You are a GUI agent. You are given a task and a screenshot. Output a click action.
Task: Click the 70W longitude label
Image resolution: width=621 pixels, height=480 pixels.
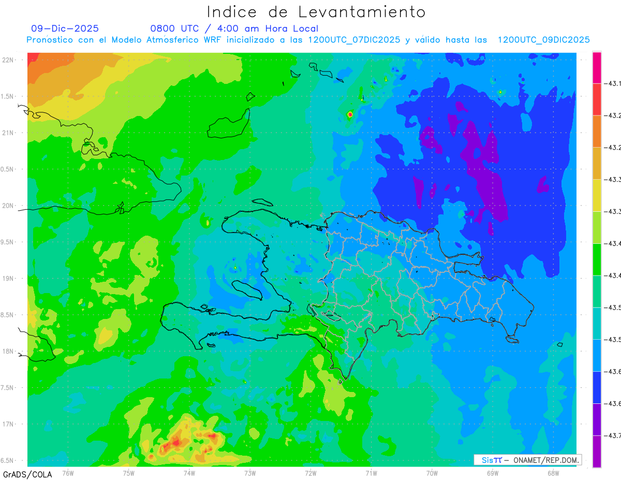click(432, 473)
